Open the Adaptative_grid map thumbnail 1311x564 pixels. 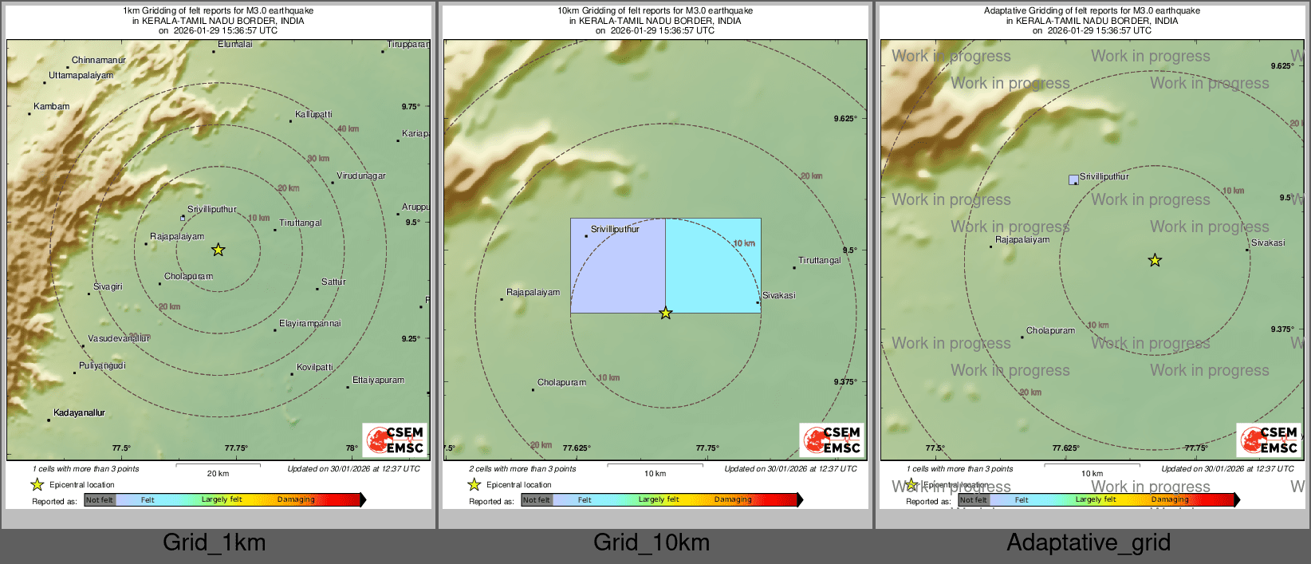tap(1092, 256)
